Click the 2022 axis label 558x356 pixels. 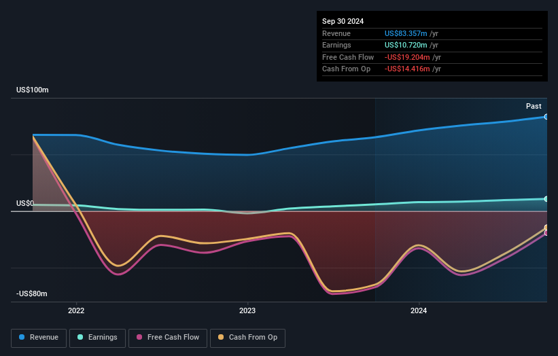point(76,310)
